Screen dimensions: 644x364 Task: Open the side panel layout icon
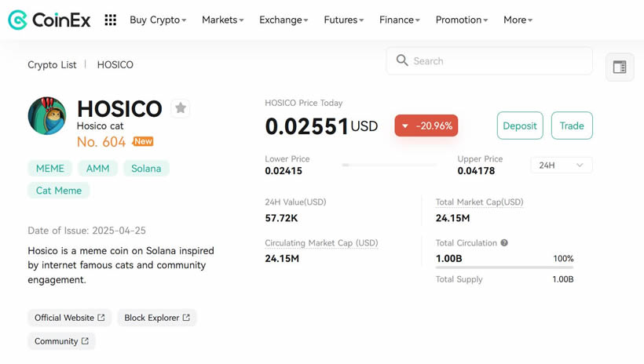620,67
